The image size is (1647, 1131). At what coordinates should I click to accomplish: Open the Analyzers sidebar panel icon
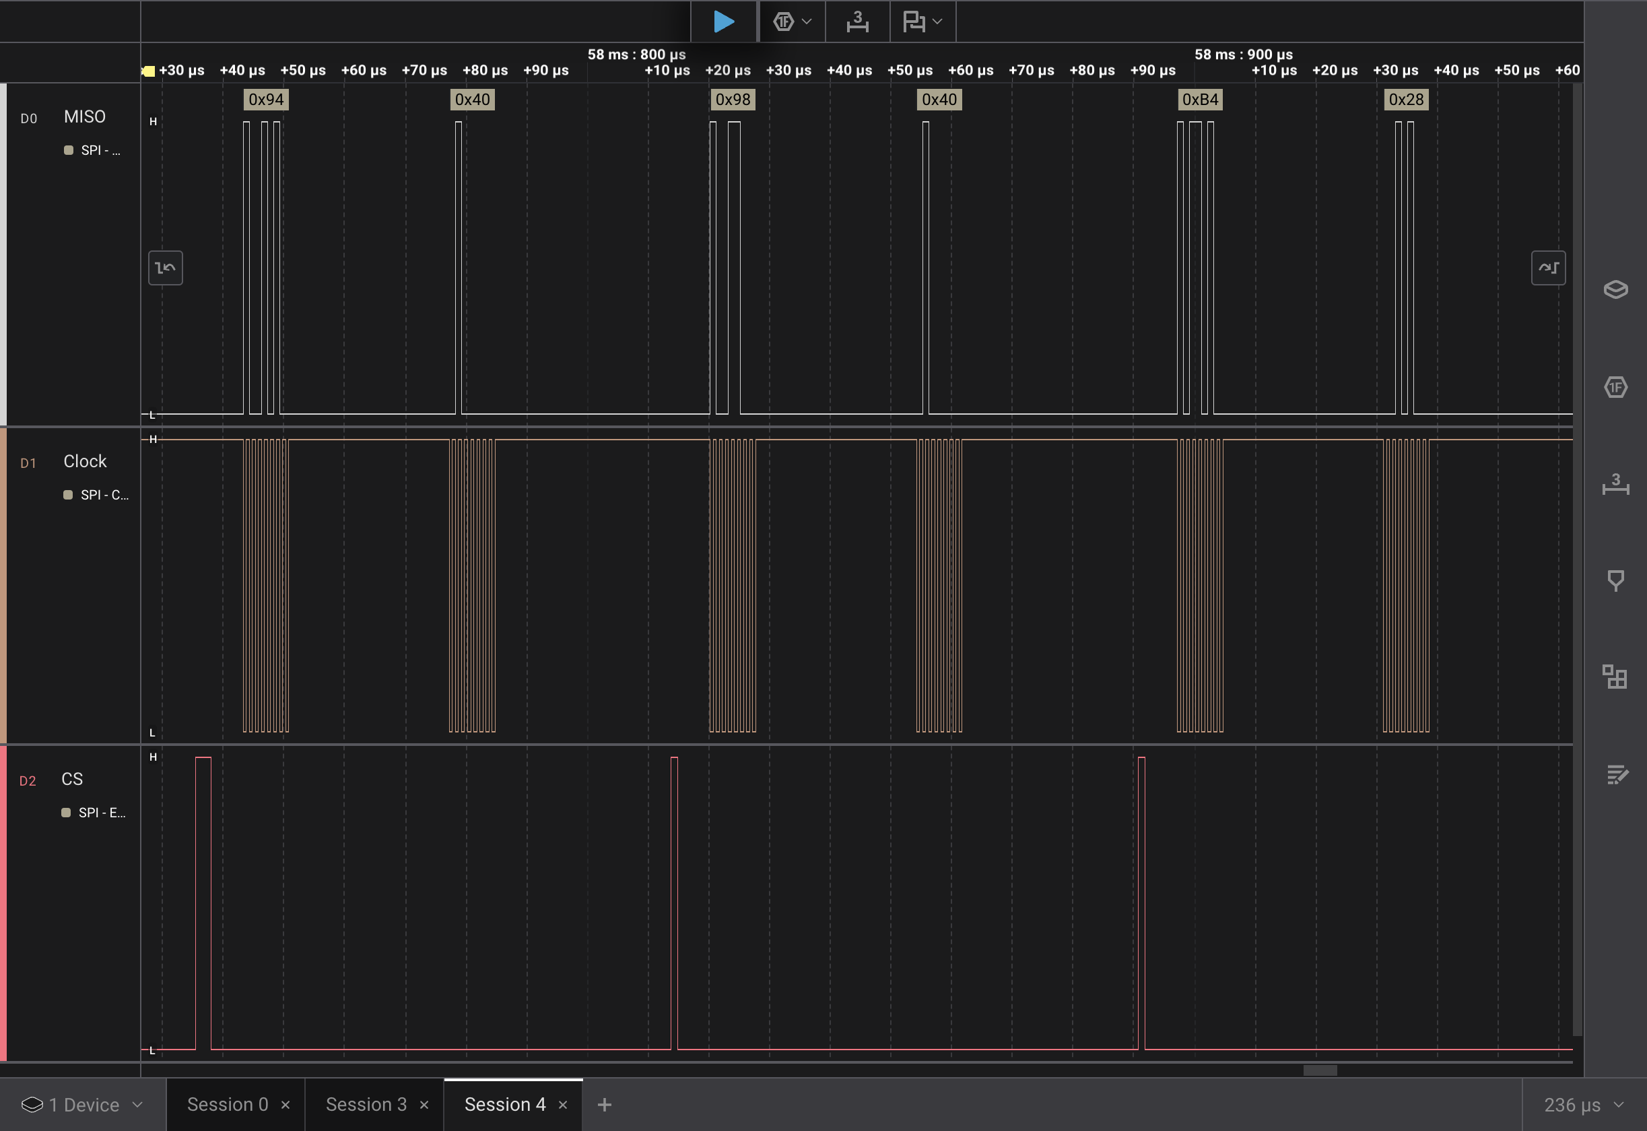click(x=1615, y=388)
